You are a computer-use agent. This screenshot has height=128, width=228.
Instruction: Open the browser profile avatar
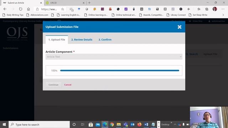[x=214, y=9]
